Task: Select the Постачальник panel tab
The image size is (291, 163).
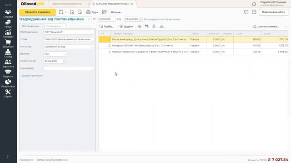Action: pyautogui.click(x=30, y=26)
